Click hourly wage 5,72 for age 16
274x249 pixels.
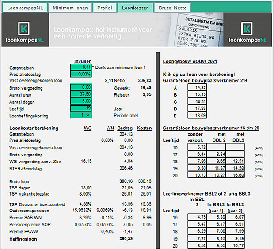197,147
